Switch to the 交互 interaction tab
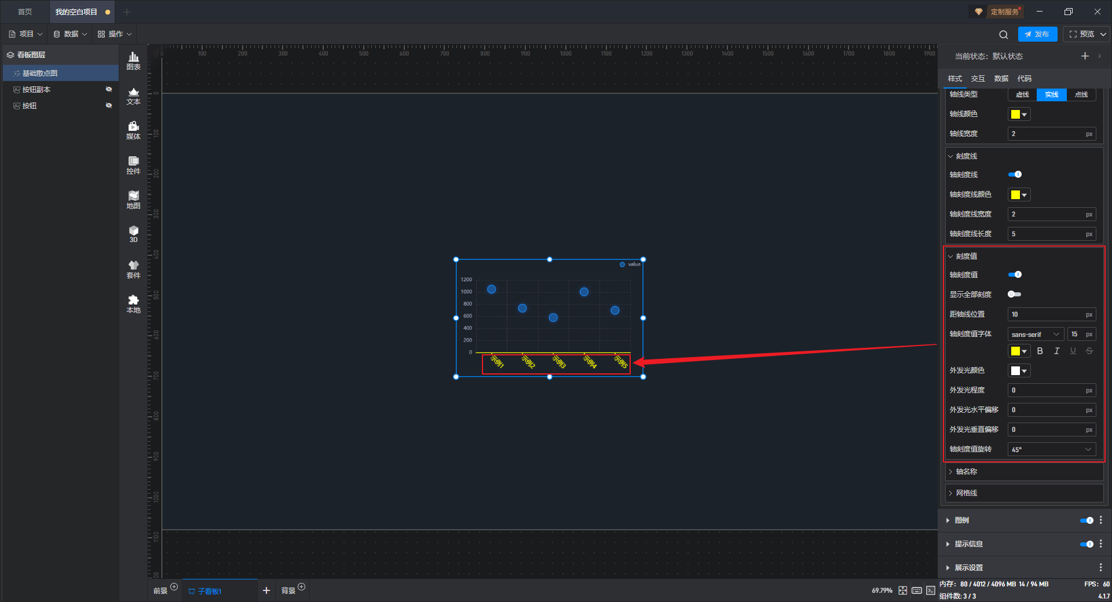 tap(978, 79)
